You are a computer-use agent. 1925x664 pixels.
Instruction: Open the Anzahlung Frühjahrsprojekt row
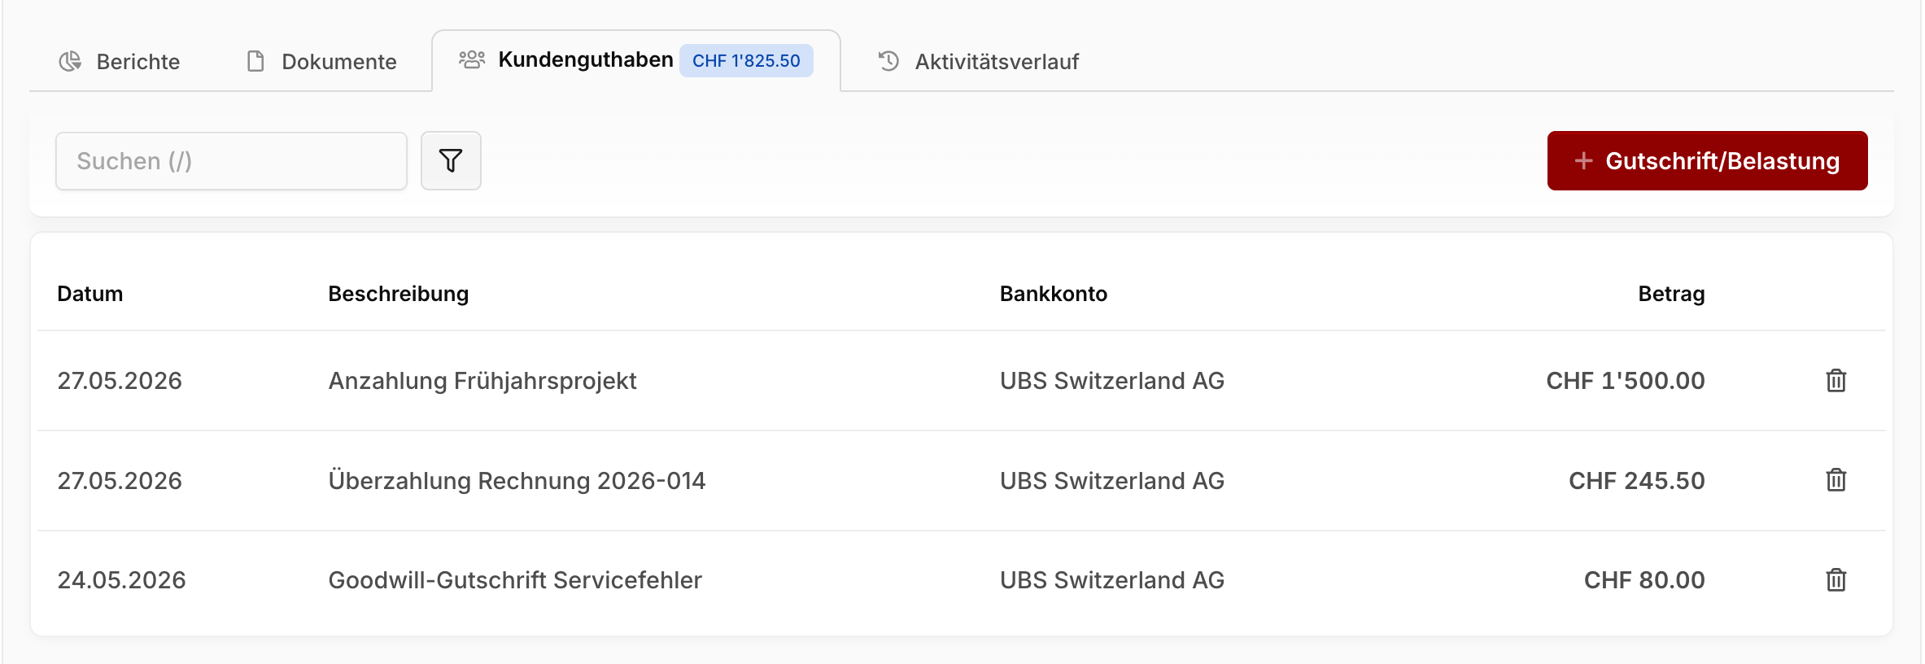coord(962,381)
